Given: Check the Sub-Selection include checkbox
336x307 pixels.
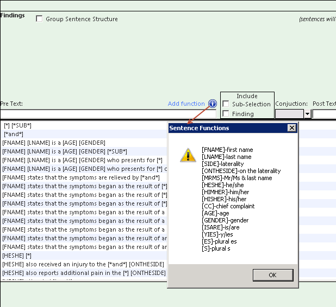Looking at the screenshot, I should pos(226,104).
